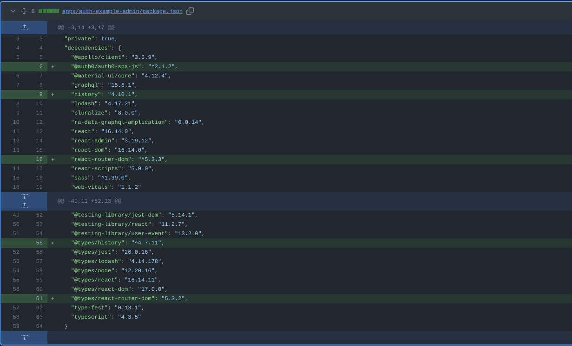This screenshot has height=346, width=572.
Task: Select the hunk header "@@ -3,14 +3,17 @@"
Action: [86, 28]
